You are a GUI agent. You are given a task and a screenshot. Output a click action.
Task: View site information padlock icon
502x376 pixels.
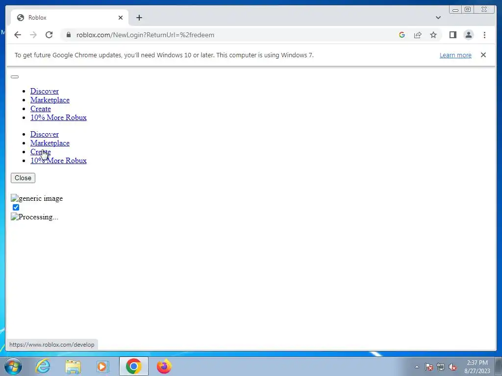point(69,35)
